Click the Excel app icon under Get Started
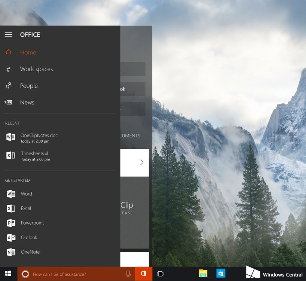Viewport: 306px width, 281px height. (11, 209)
